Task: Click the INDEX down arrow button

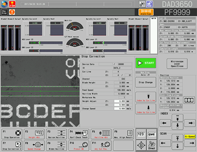Action: click(x=177, y=126)
